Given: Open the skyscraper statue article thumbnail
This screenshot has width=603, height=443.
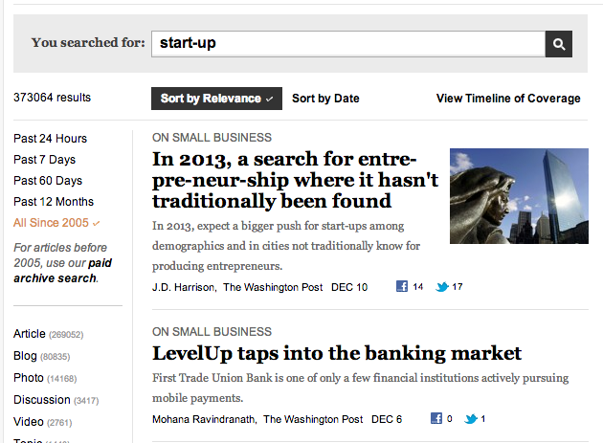Looking at the screenshot, I should point(519,196).
